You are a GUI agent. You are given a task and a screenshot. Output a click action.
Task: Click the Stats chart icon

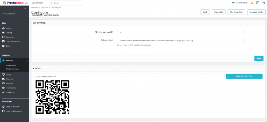[x=3, y=46]
